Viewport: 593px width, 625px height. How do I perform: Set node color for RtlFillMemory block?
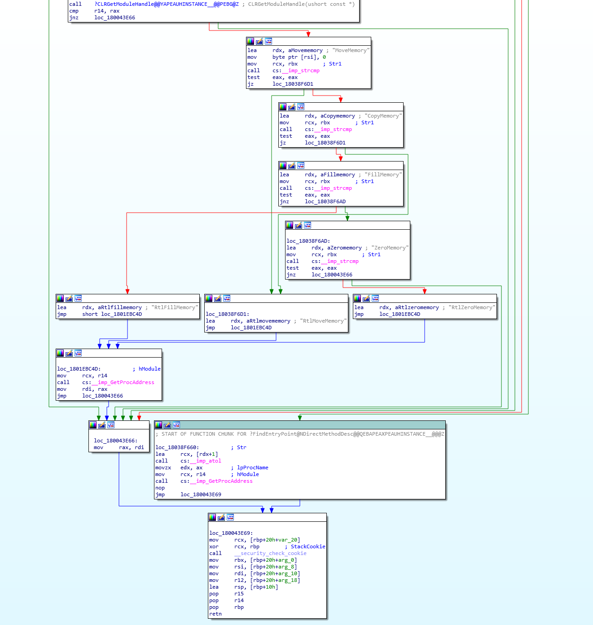(x=60, y=298)
